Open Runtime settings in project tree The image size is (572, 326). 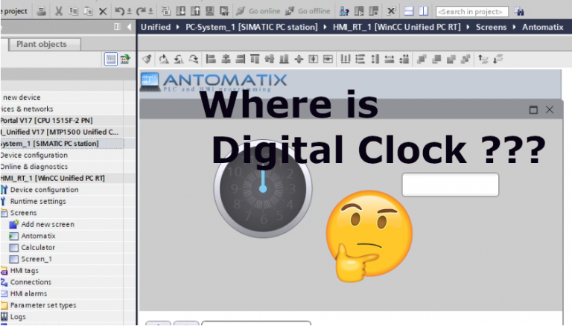[38, 201]
